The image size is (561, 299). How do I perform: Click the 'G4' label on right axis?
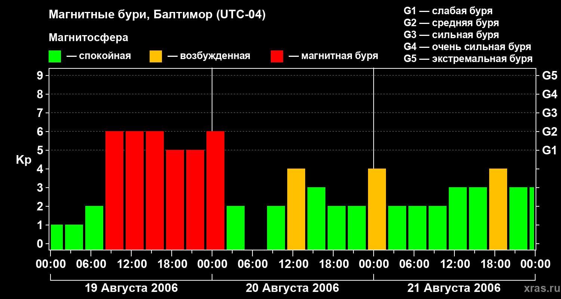549,94
